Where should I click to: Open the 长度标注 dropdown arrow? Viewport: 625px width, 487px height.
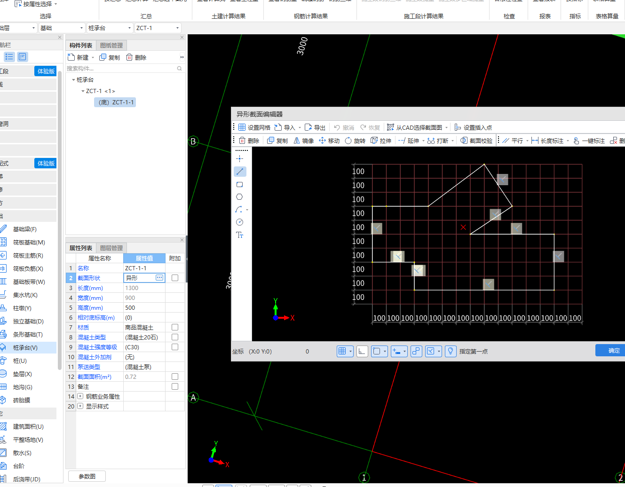coord(568,141)
